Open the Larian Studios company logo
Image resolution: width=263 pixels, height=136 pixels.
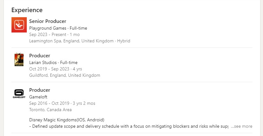(19, 60)
